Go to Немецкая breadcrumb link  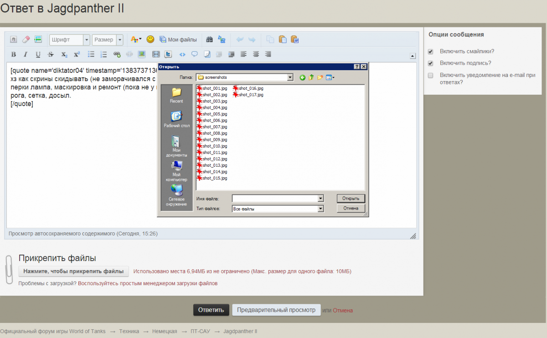[x=165, y=331]
